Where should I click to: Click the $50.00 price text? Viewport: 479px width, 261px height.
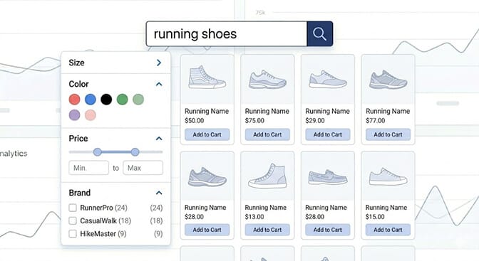pos(195,121)
